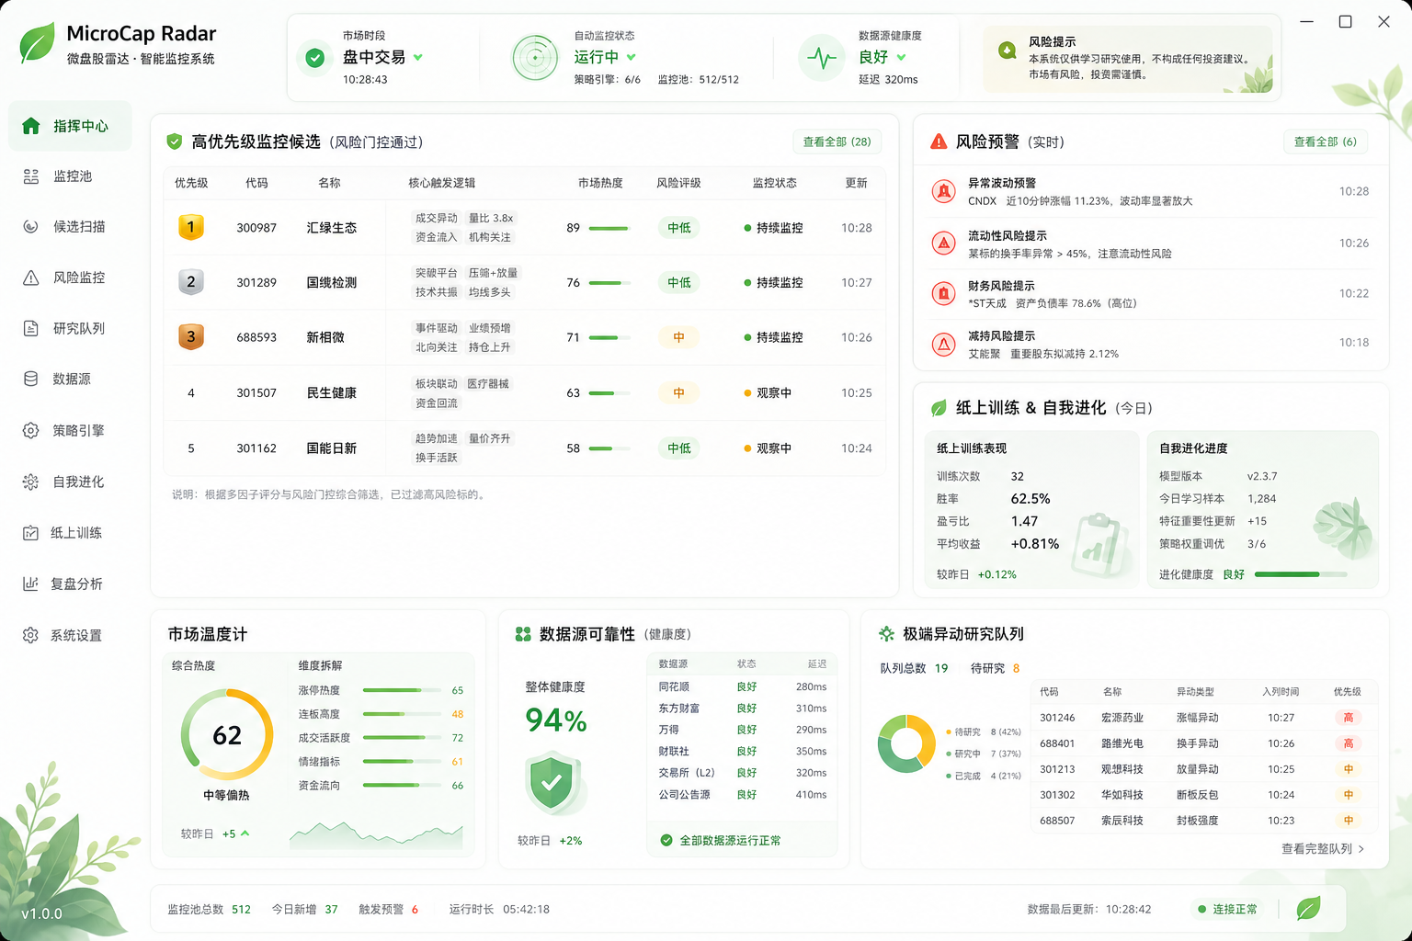Screen dimensions: 1412x941
Task: Click the 极端异动研究队列 header icon
Action: click(x=886, y=634)
